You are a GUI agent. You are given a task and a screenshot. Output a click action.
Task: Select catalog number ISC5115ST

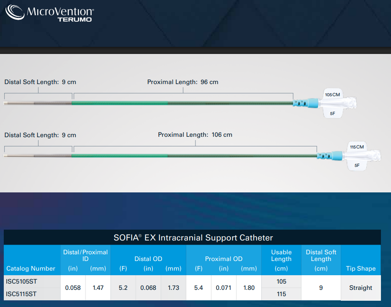pos(22,294)
